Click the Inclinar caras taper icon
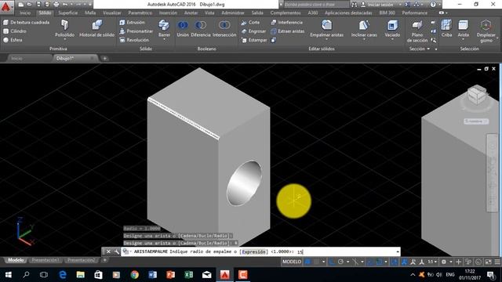Viewport: 502px width, 282px height. tap(364, 25)
